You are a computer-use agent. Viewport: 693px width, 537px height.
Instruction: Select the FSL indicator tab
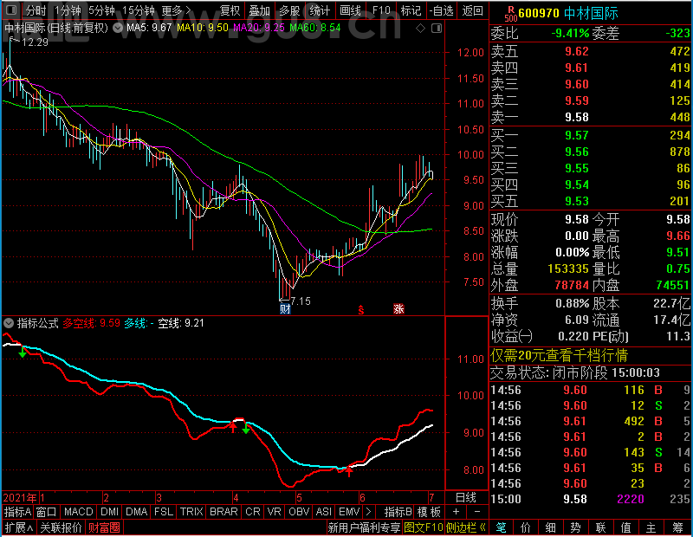coord(164,512)
